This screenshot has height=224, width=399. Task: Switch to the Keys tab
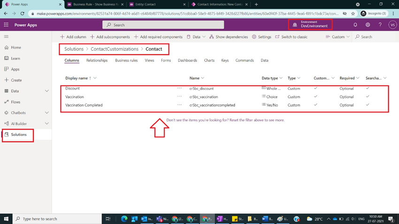pyautogui.click(x=225, y=60)
